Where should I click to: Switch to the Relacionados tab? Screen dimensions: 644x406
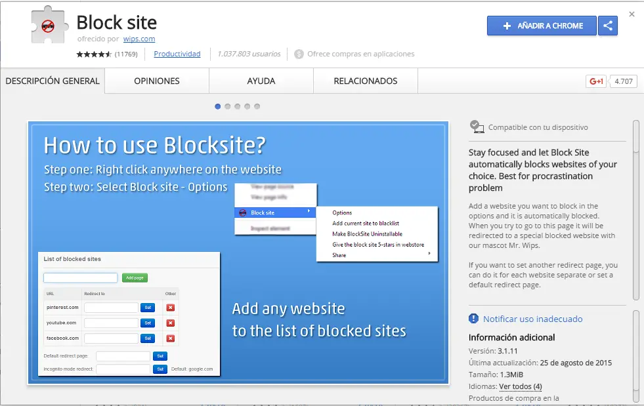[x=366, y=81]
